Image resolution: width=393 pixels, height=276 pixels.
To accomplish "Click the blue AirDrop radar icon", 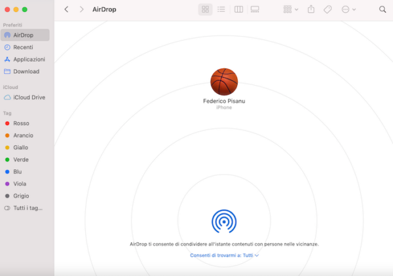I will coord(224,222).
